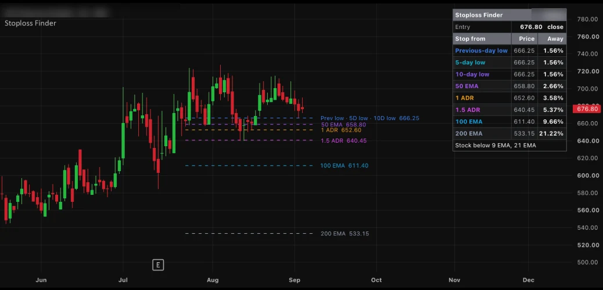
Task: Click the Nov label on time axis
Action: click(x=454, y=280)
